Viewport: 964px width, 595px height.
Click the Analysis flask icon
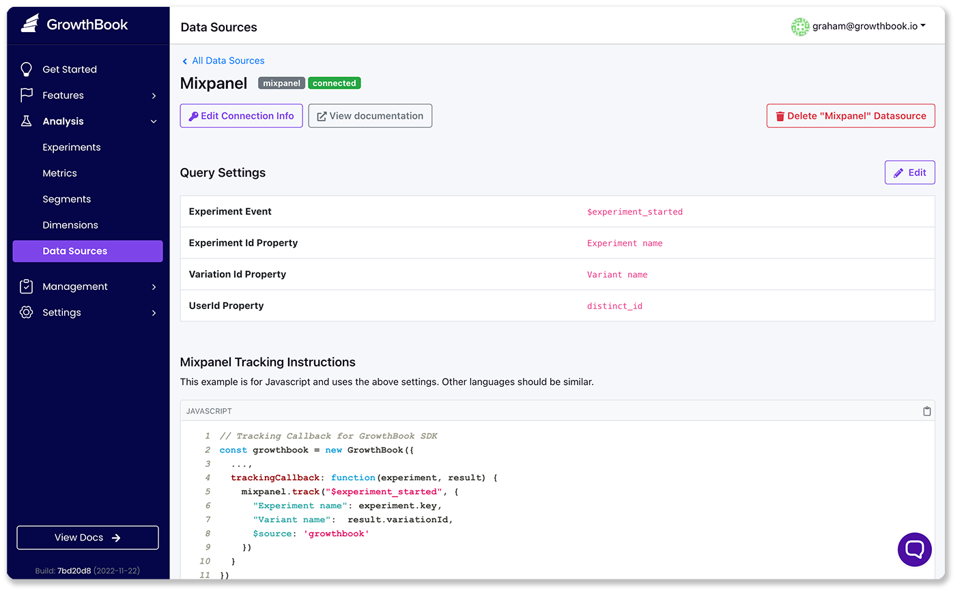tap(27, 121)
